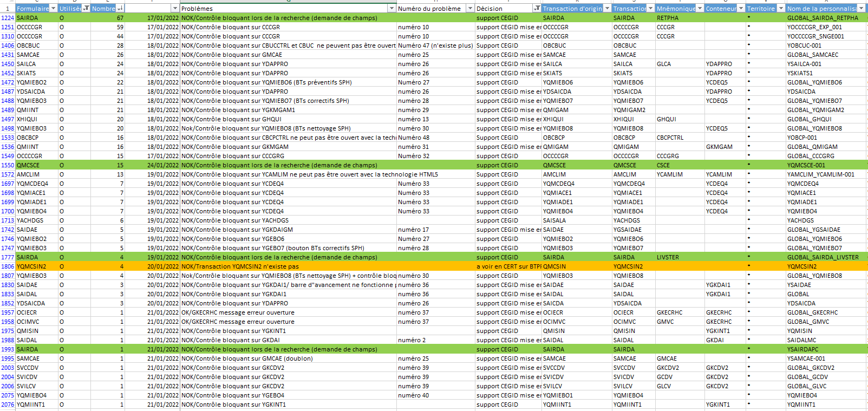Click the sort arrow button on Nombre column
868x411 pixels.
coord(120,8)
